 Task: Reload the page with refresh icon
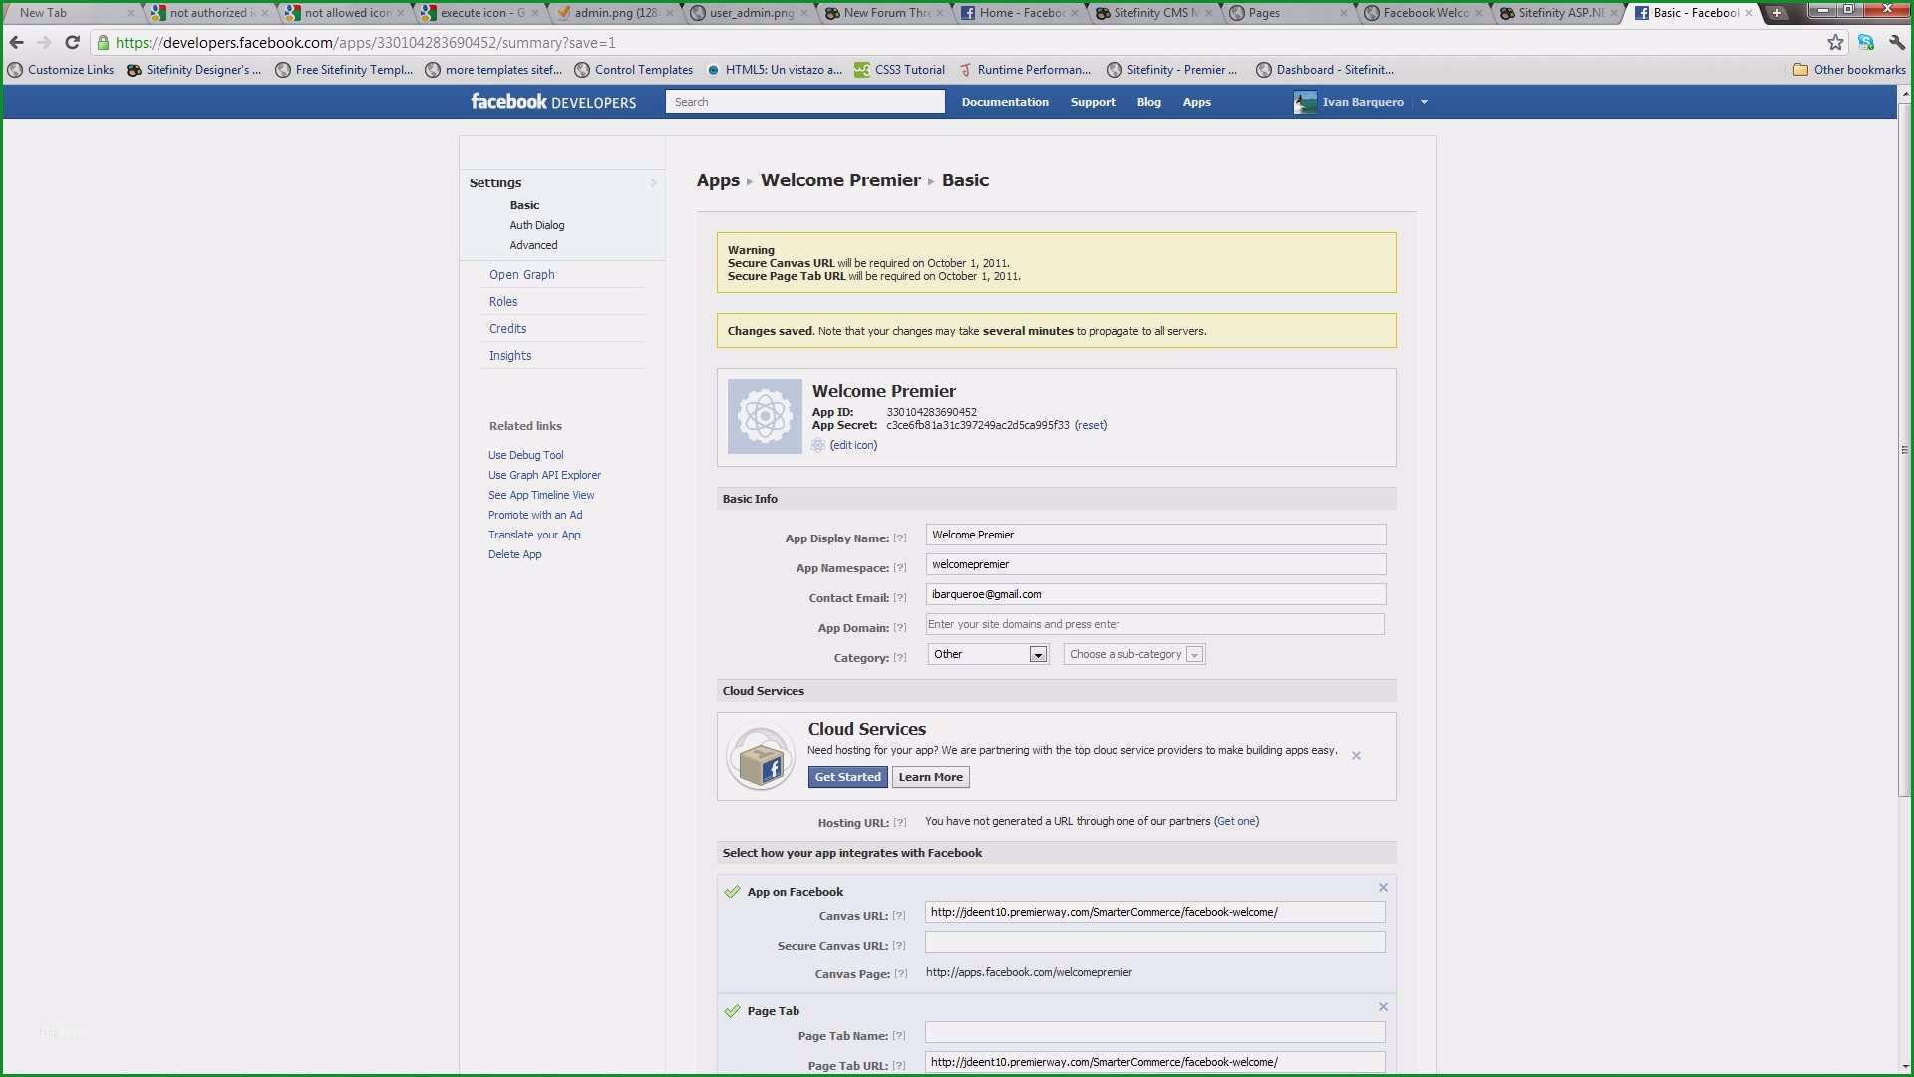tap(72, 42)
